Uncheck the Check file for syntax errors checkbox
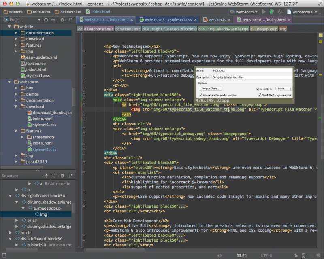 [259, 94]
